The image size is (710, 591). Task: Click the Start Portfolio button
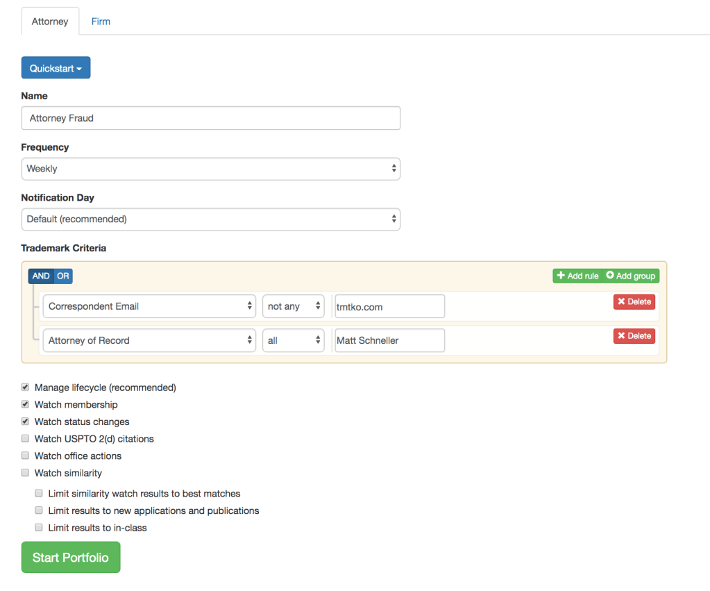click(71, 557)
